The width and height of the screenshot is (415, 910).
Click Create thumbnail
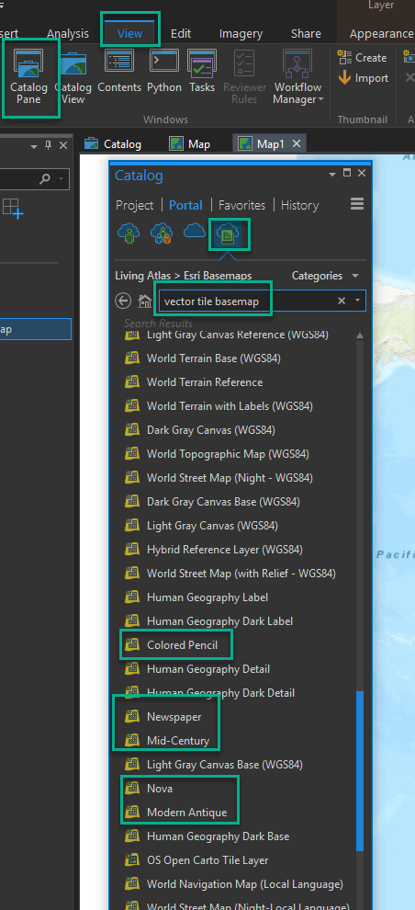tap(363, 58)
